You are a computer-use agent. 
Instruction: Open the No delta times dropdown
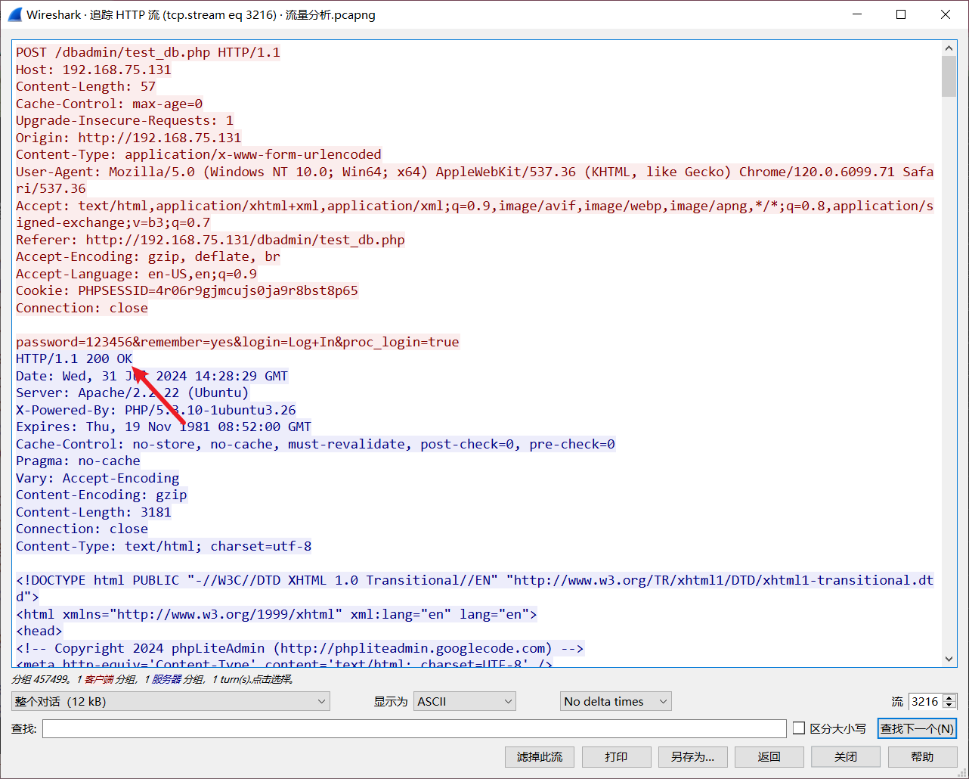615,701
